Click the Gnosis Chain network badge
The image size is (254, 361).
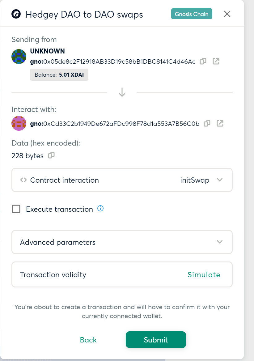click(192, 14)
